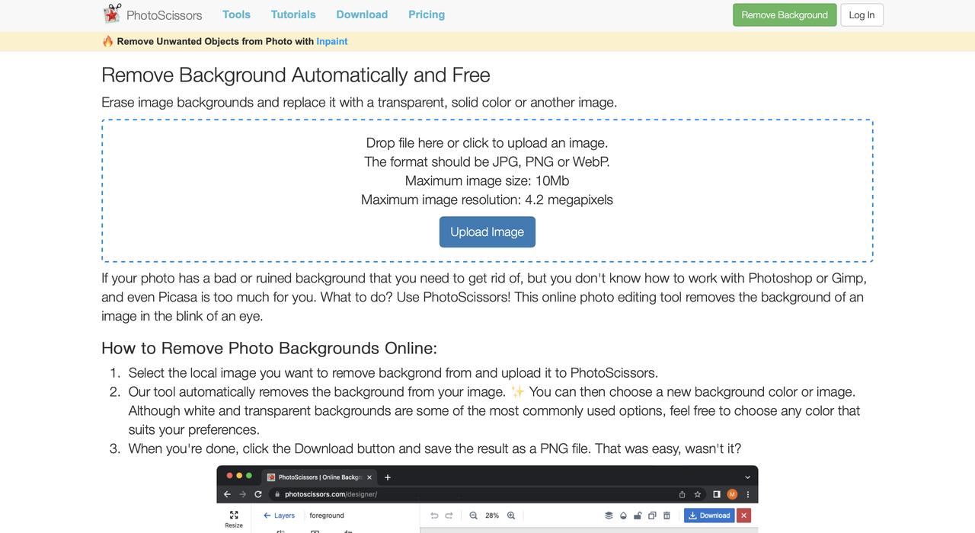Click the sparkles emoji in step 2

coord(518,391)
